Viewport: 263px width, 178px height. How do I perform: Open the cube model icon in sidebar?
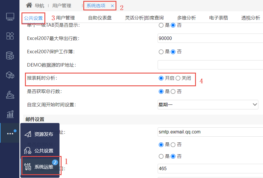(10, 75)
